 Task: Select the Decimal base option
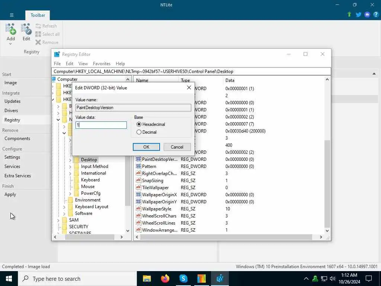pos(139,132)
